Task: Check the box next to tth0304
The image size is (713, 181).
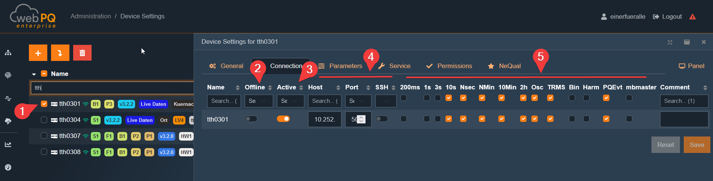Action: click(x=44, y=120)
